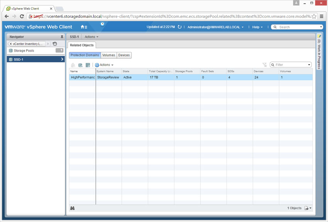Open export options dropdown arrow

point(310,208)
